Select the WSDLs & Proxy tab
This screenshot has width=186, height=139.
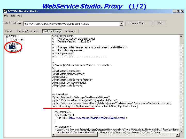[x=52, y=31]
